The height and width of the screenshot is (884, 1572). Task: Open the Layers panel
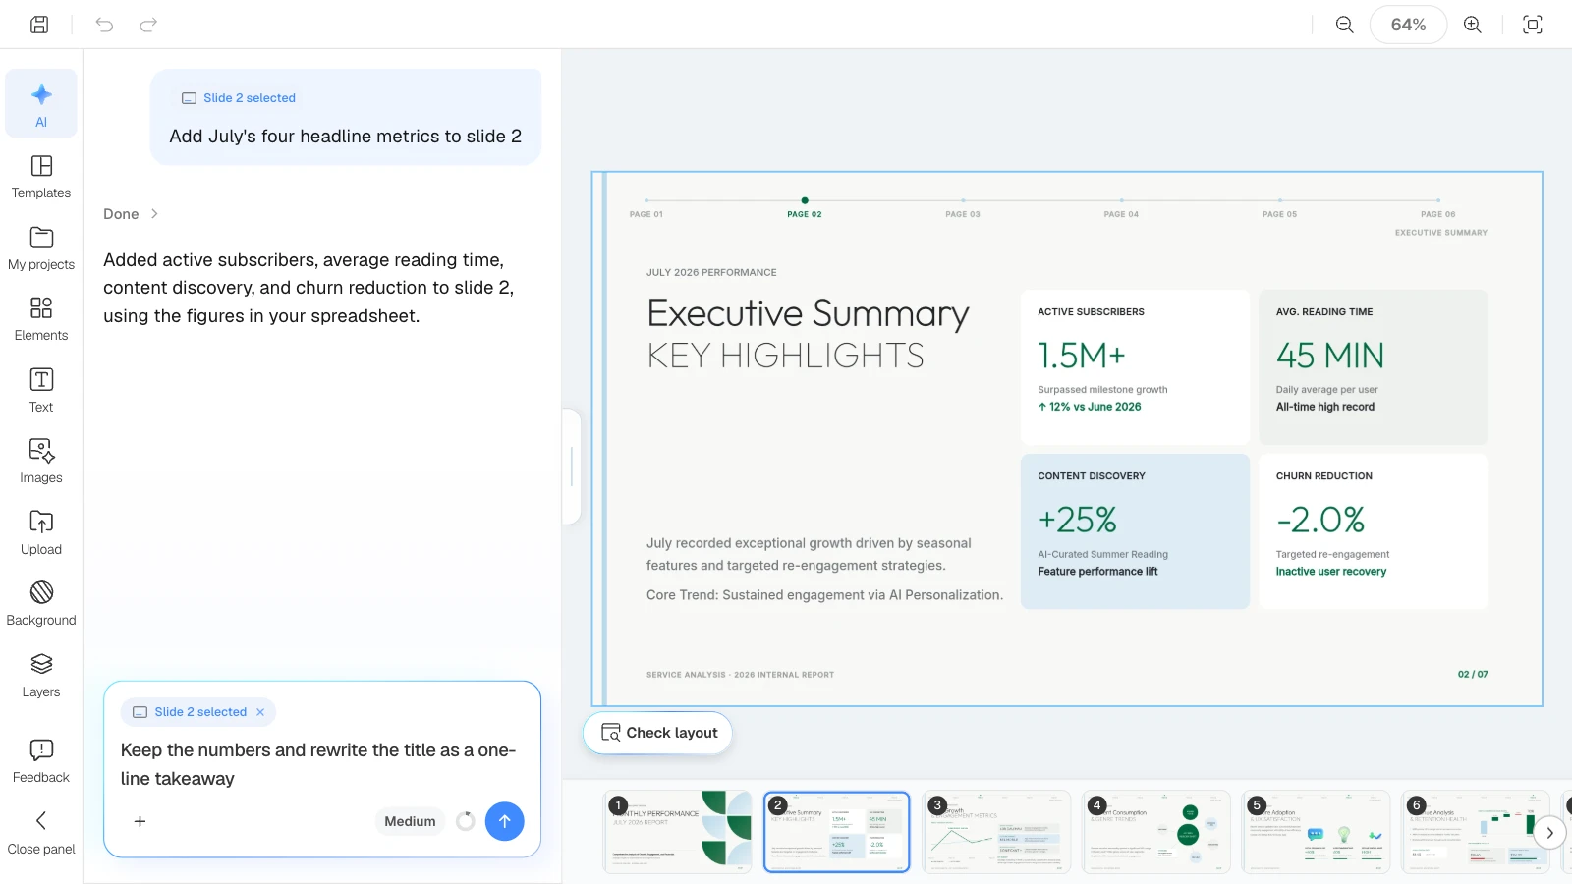point(41,676)
